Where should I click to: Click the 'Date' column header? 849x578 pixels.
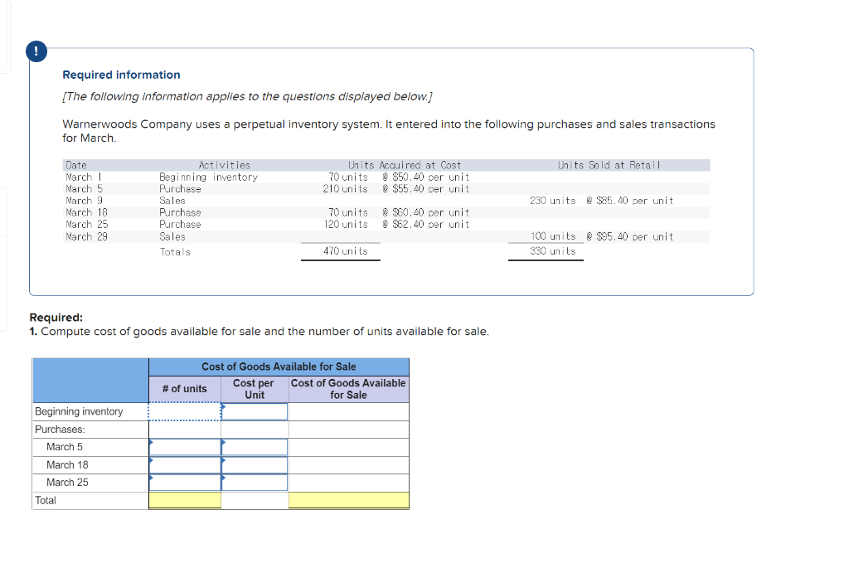click(76, 165)
